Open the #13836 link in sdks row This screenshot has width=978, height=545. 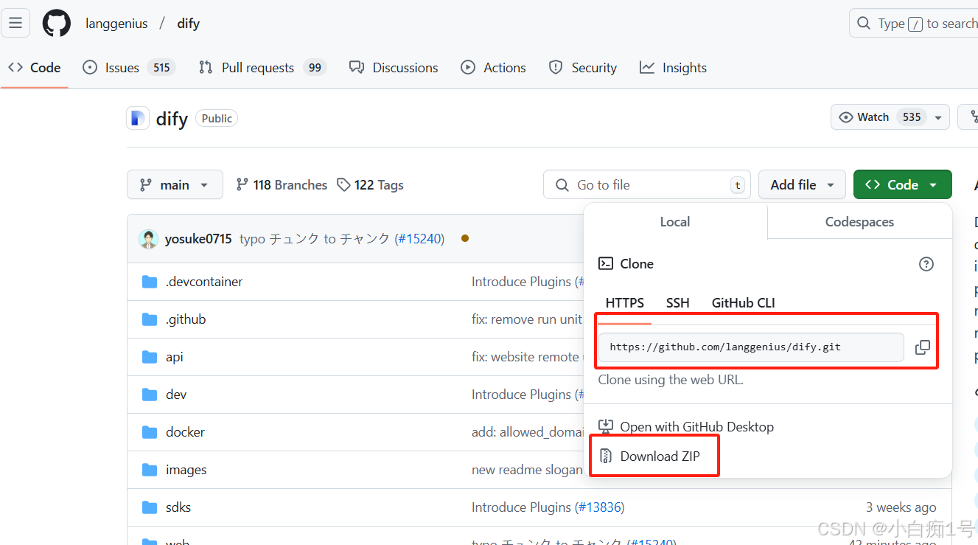599,507
